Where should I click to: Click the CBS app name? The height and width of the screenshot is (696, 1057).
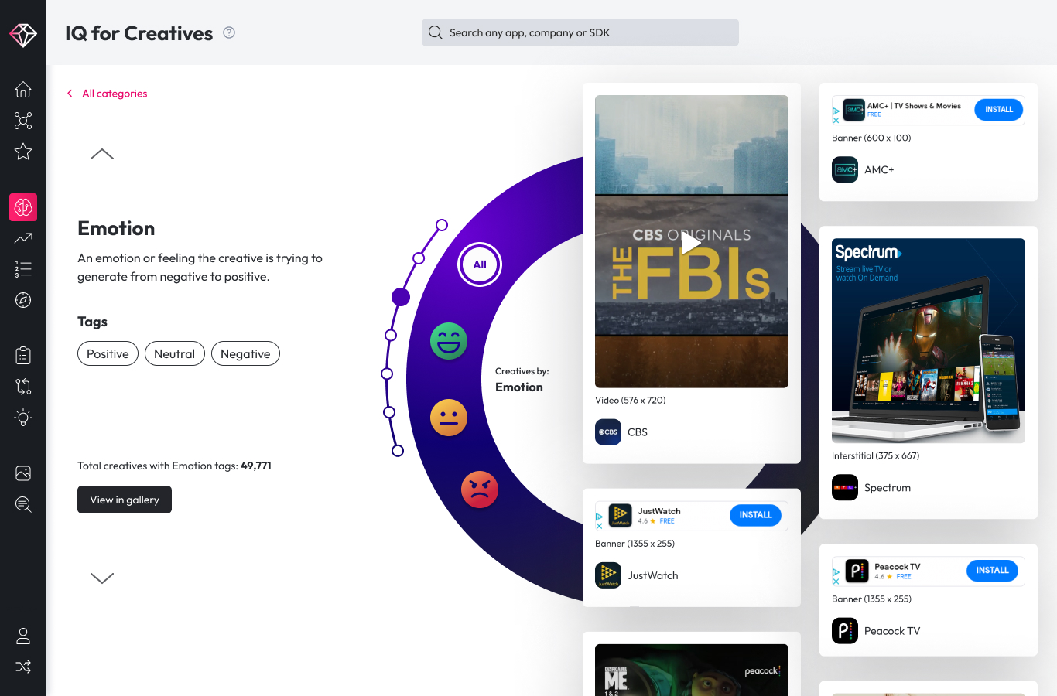point(638,432)
